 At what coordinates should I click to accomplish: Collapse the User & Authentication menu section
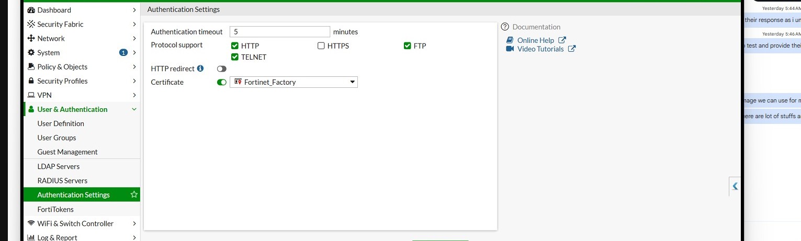(134, 109)
